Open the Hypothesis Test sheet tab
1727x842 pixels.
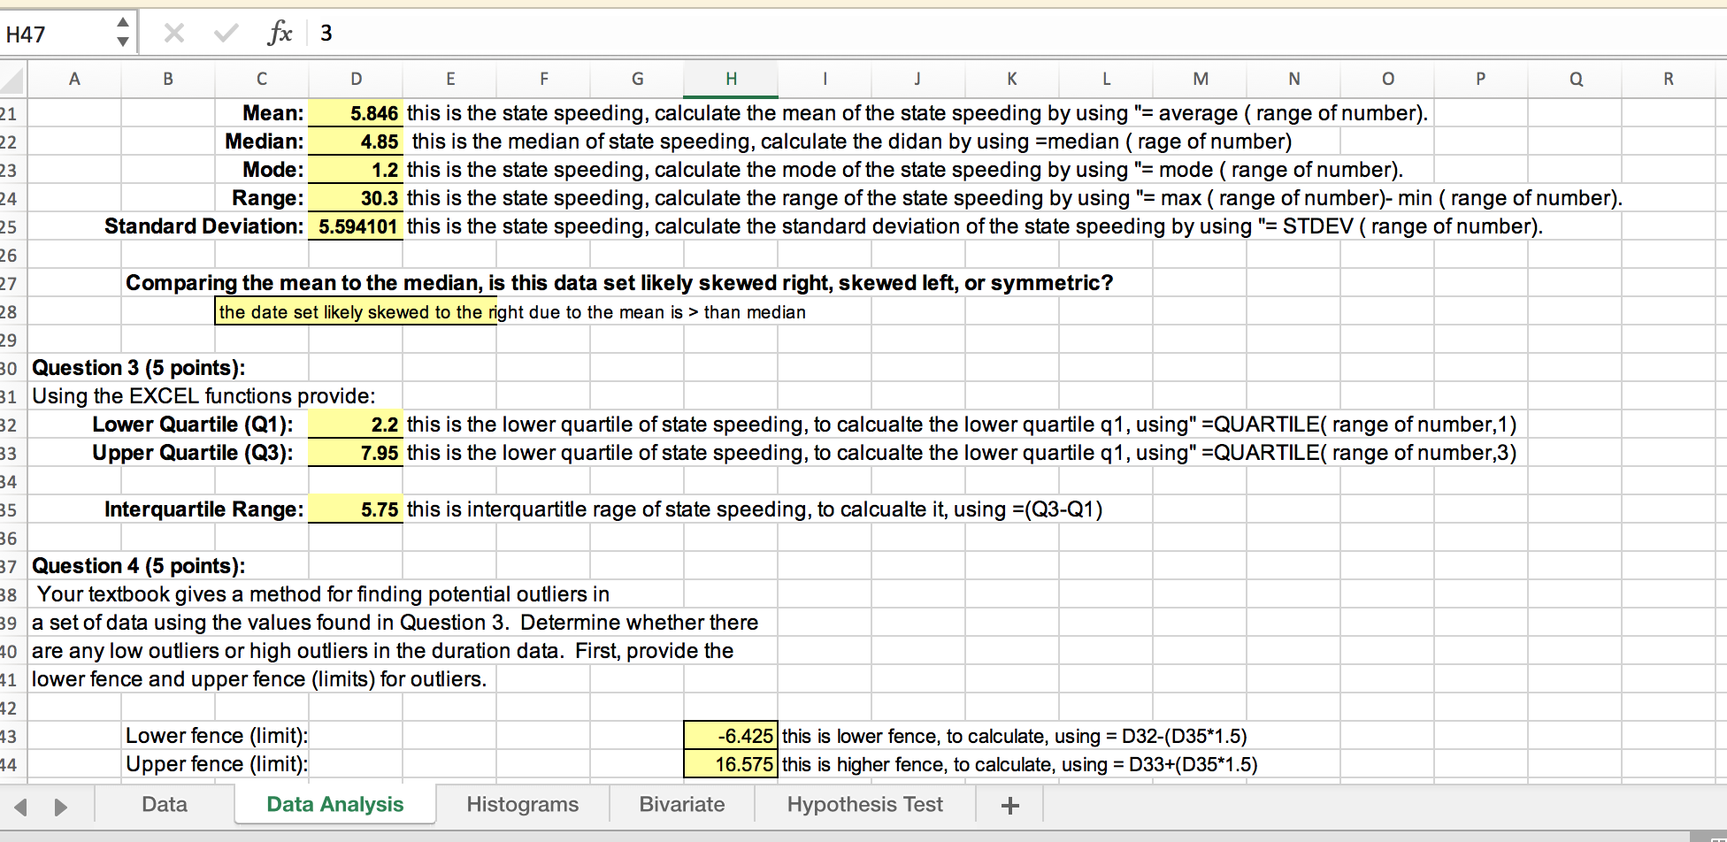point(864,805)
